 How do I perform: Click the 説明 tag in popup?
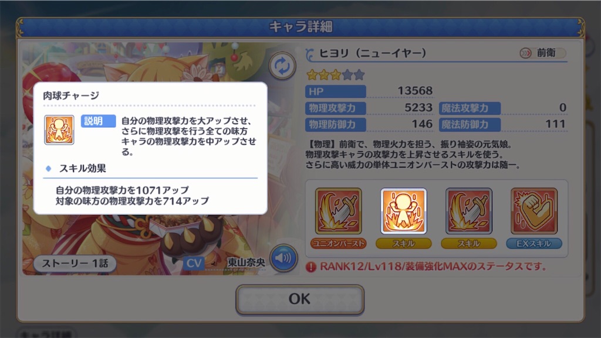tap(99, 121)
